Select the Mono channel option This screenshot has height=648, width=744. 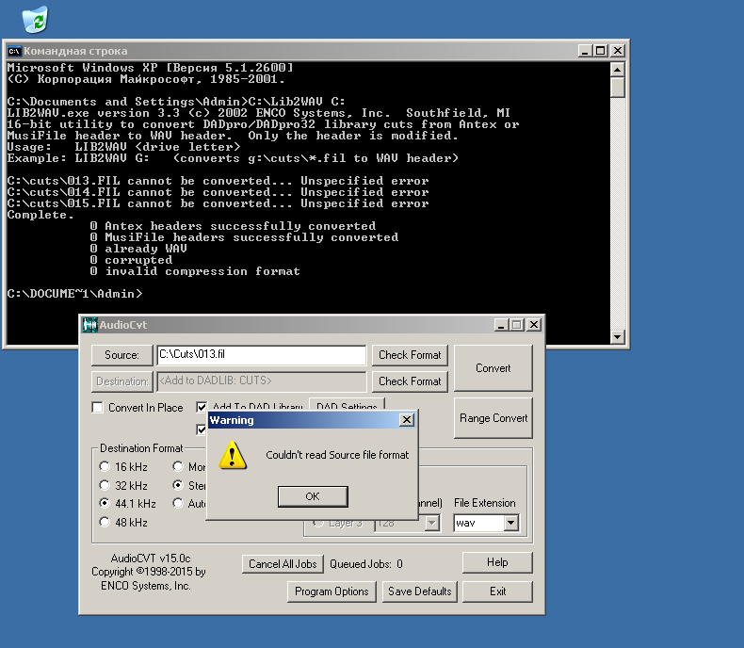pos(178,467)
